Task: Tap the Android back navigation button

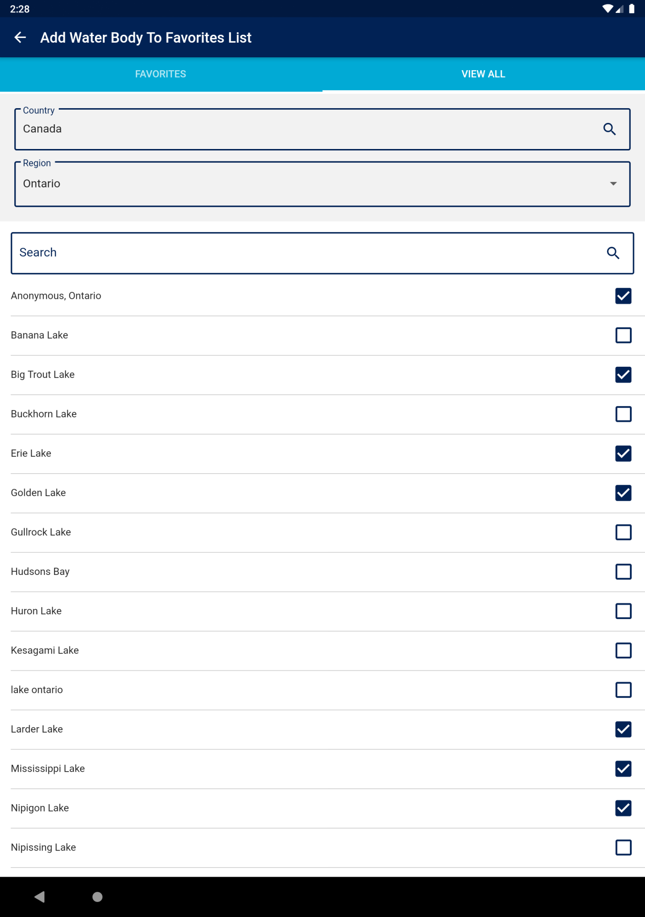Action: tap(40, 897)
